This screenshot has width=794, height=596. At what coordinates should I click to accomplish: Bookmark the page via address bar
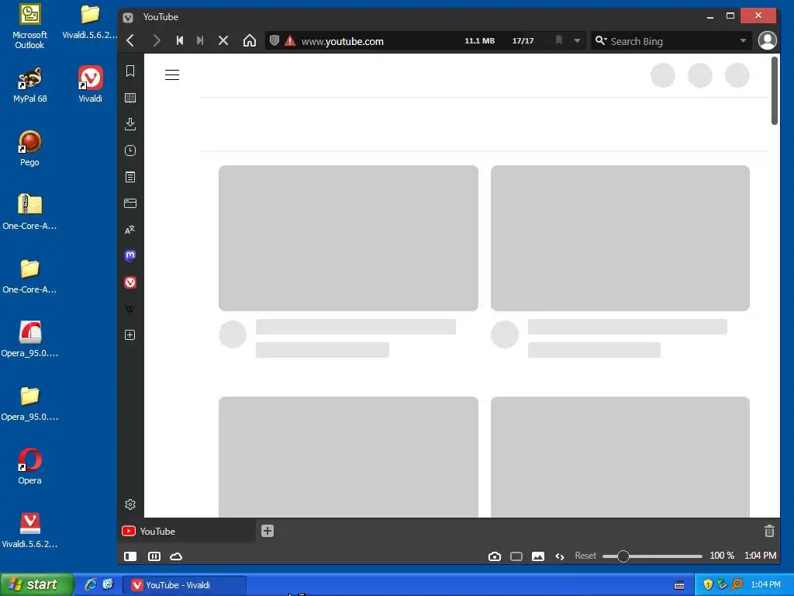click(x=559, y=40)
